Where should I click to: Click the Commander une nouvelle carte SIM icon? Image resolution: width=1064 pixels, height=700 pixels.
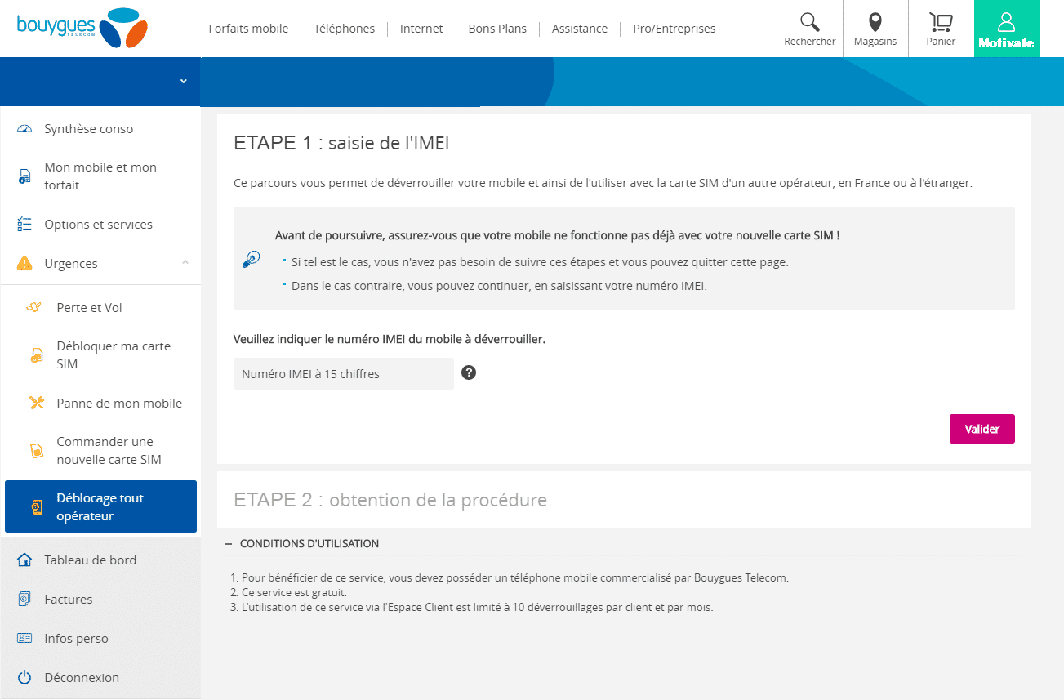click(x=37, y=451)
